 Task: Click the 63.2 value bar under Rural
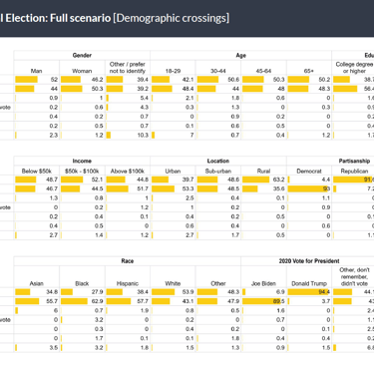pos(255,180)
